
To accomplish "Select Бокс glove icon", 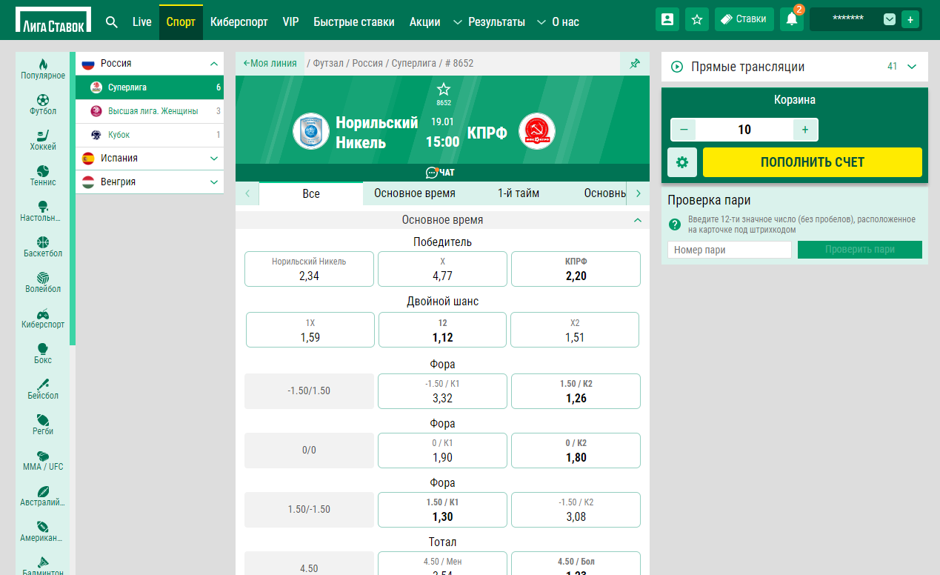I will click(x=43, y=348).
